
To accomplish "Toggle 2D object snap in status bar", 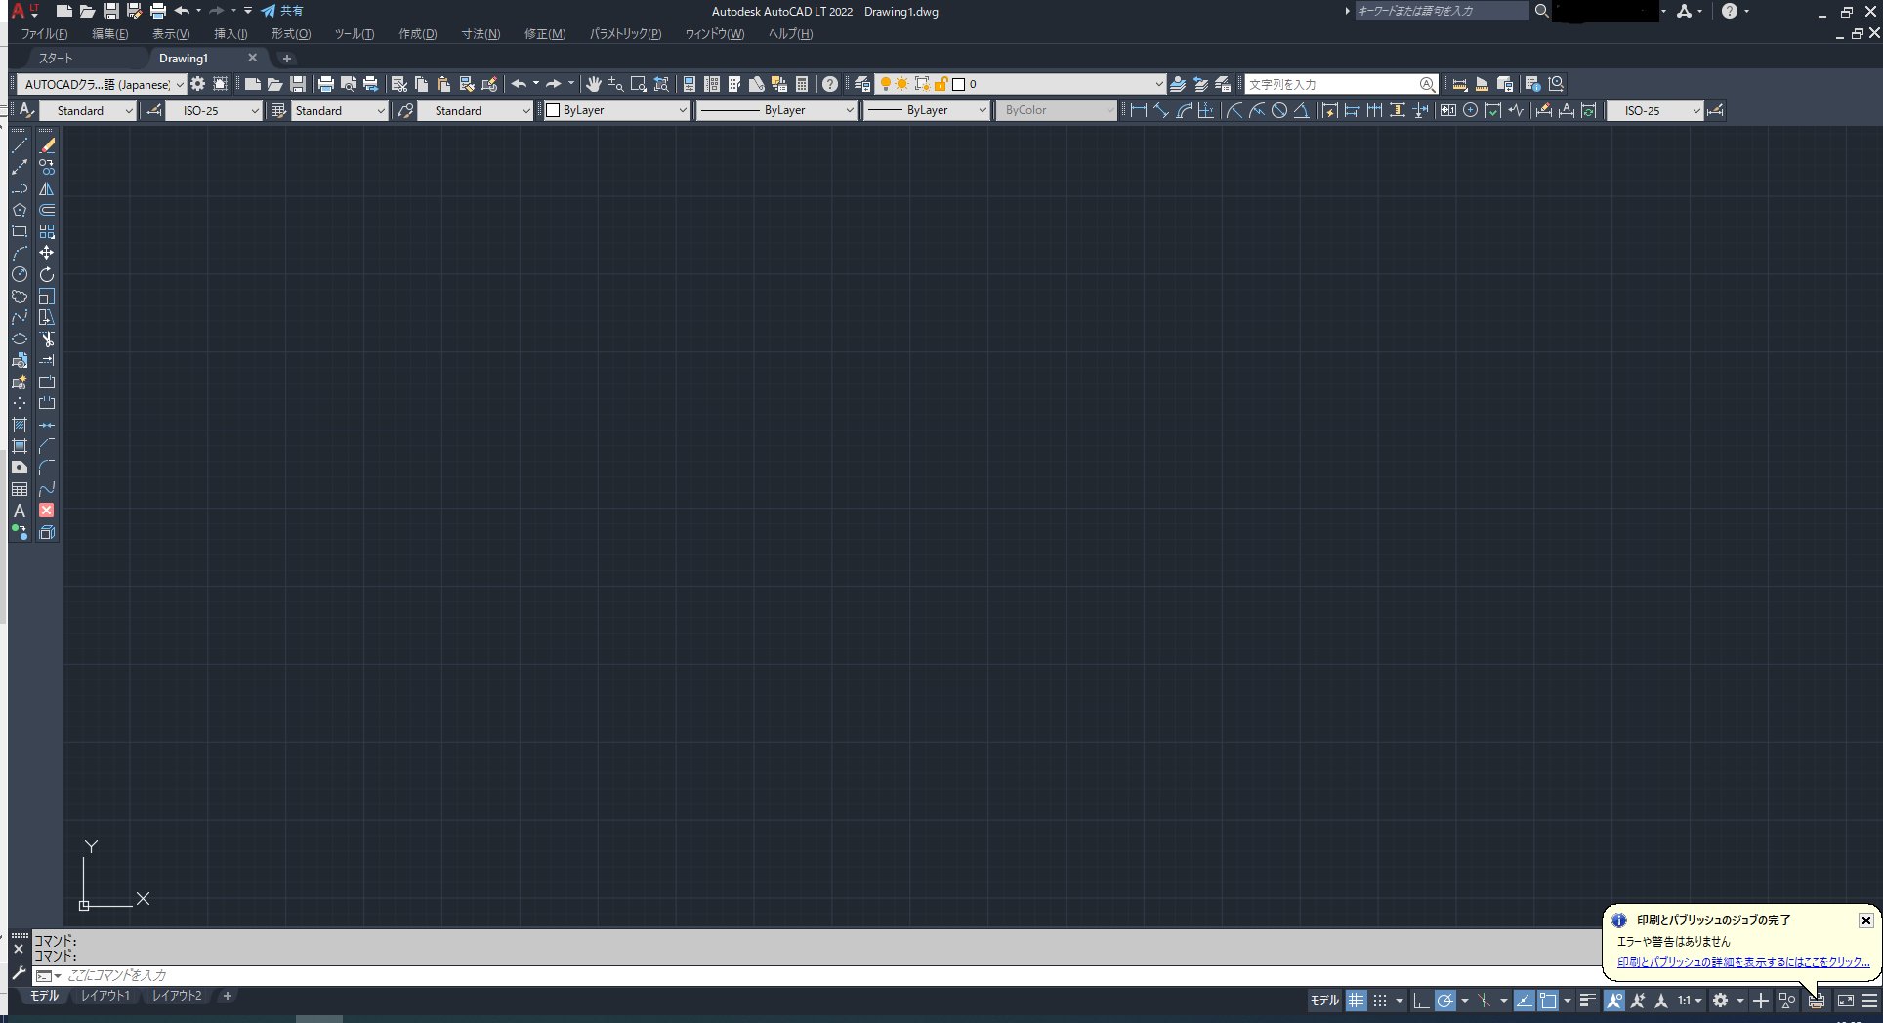I will point(1548,1001).
